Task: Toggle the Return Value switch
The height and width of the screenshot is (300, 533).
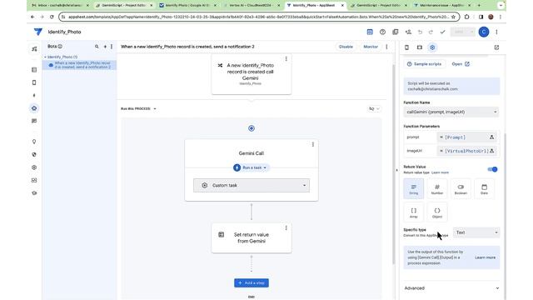Action: 492,169
